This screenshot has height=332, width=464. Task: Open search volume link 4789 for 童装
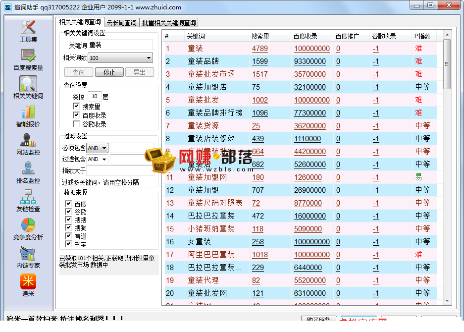pyautogui.click(x=260, y=49)
